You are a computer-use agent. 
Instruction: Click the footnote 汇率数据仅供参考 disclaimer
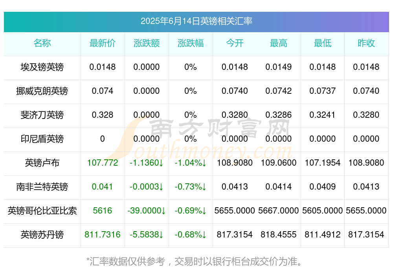click(x=195, y=261)
